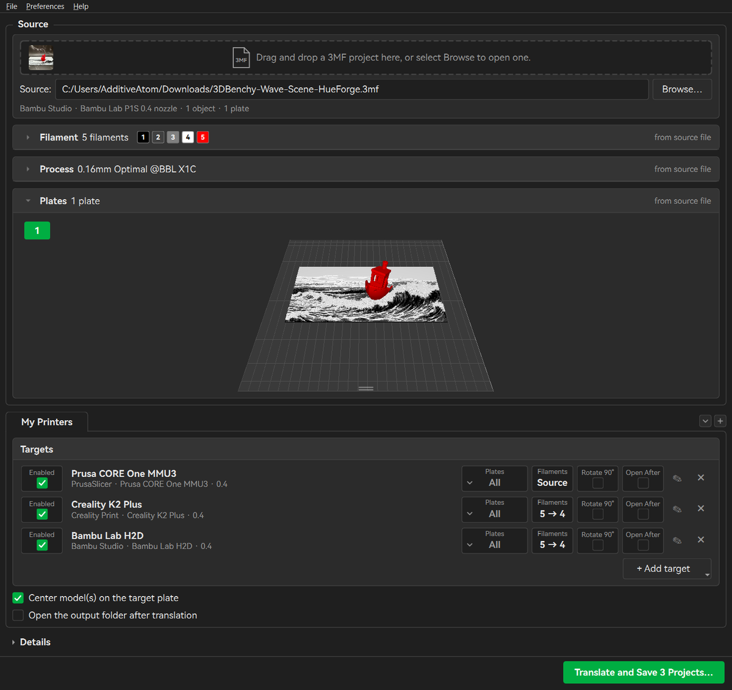
Task: Open the Preferences menu
Action: click(x=45, y=7)
